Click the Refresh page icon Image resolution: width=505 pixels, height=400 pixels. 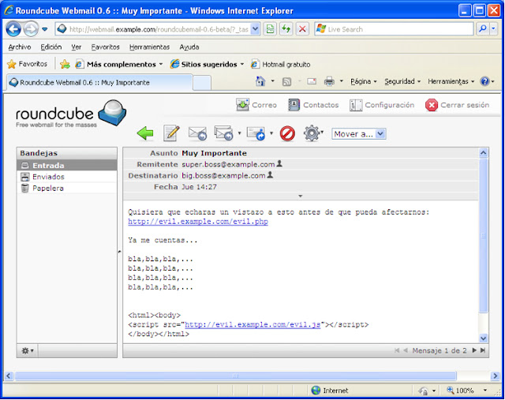(x=286, y=29)
